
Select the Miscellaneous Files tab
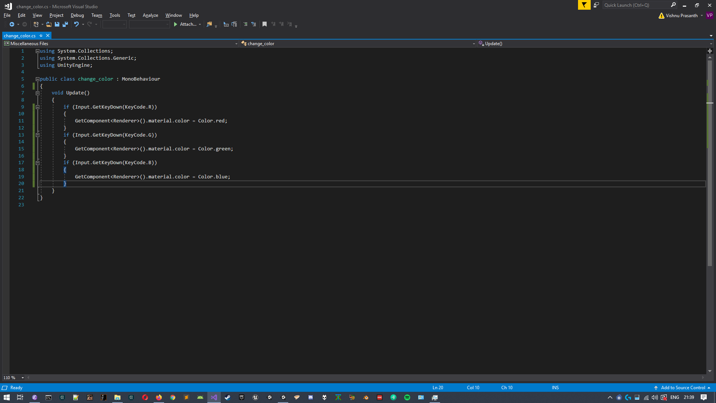coord(29,43)
